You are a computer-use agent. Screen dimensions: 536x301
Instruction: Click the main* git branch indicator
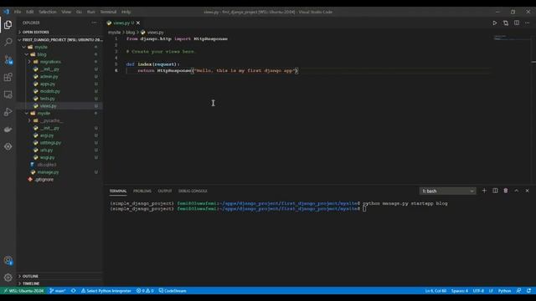pyautogui.click(x=58, y=291)
